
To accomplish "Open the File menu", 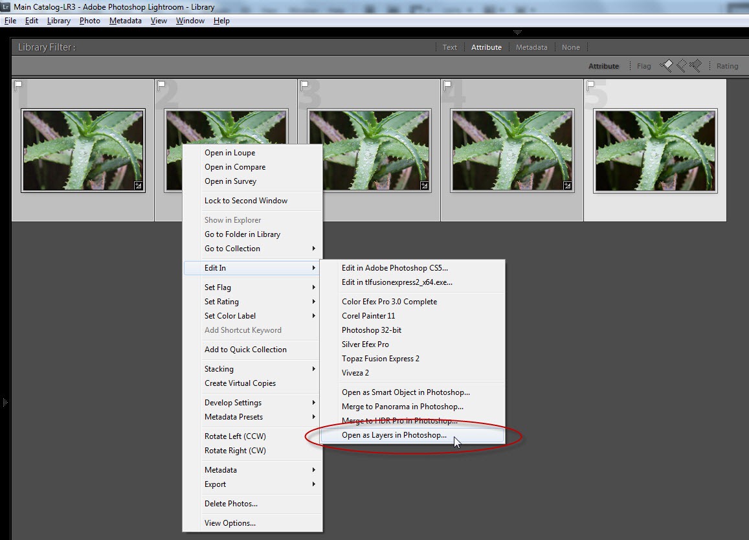I will tap(10, 21).
